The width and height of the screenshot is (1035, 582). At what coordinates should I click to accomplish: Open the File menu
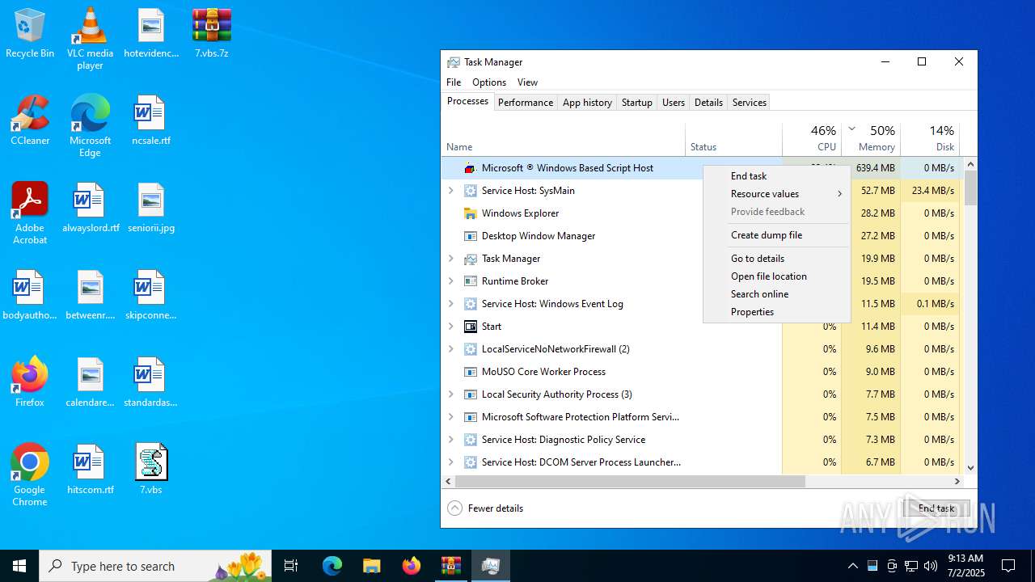pyautogui.click(x=454, y=82)
